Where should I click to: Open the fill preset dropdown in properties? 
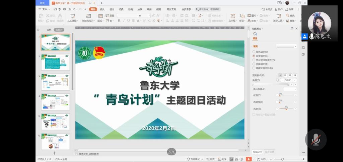point(286,46)
